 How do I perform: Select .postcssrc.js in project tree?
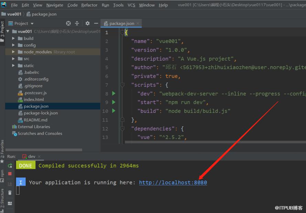[x=35, y=93]
